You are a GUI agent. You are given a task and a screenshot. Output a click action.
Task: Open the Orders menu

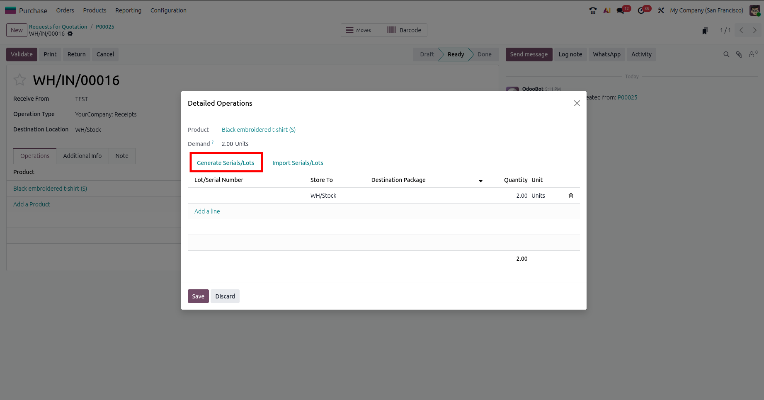(x=65, y=10)
